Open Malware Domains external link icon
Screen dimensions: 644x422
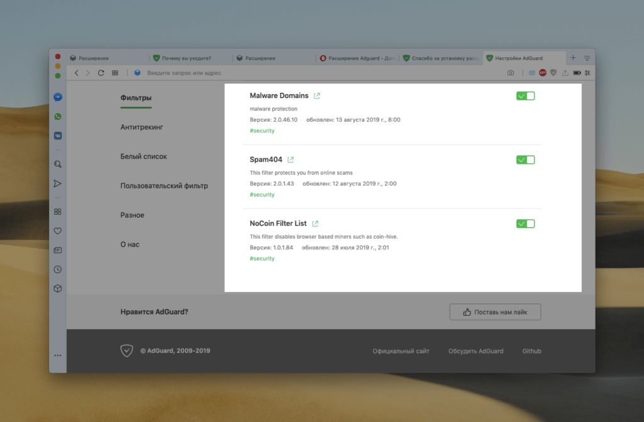pos(317,95)
